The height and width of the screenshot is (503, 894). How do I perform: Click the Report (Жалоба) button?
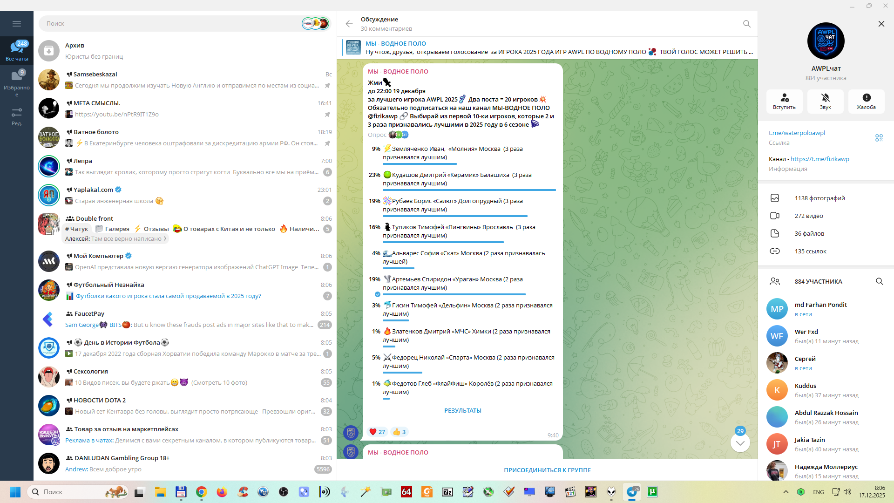coord(866,101)
